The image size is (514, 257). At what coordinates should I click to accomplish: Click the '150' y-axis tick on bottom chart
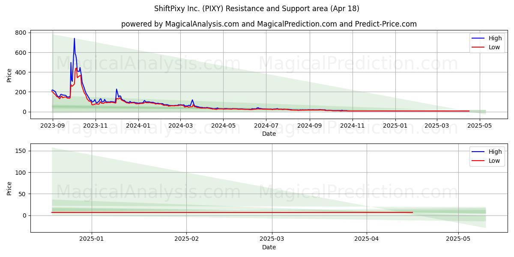point(21,151)
